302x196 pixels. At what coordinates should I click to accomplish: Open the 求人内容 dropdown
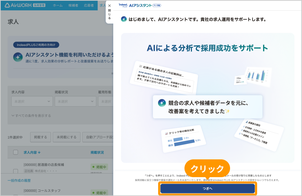click(x=32, y=101)
